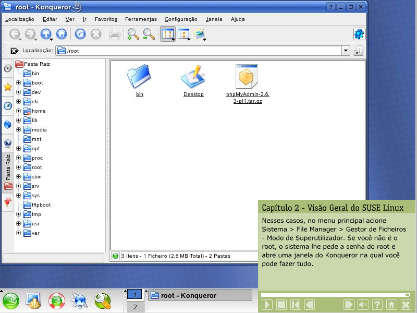Click the zoom out magnifier icon
This screenshot has width=417, height=313.
tap(149, 34)
